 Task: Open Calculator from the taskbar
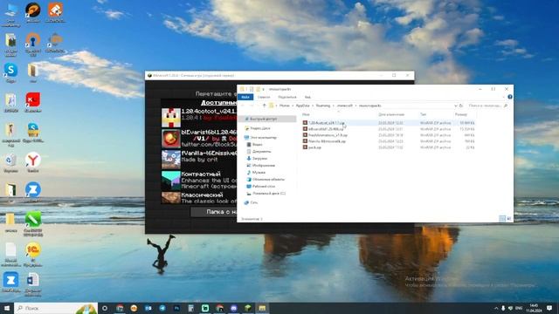[x=190, y=308]
